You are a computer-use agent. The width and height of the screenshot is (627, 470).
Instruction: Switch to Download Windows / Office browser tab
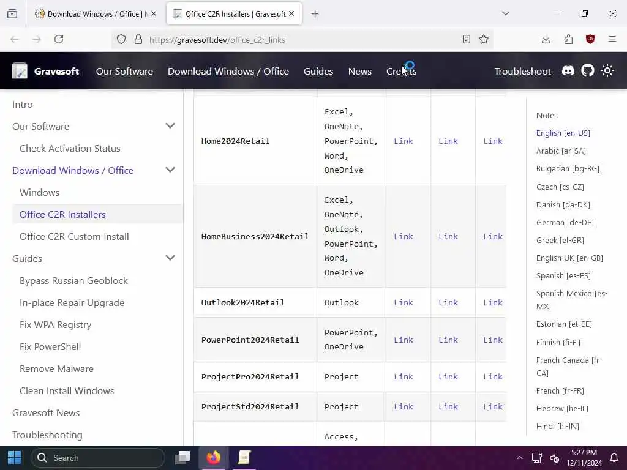point(96,14)
